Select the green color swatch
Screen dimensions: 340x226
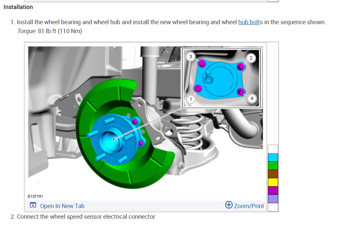click(273, 165)
